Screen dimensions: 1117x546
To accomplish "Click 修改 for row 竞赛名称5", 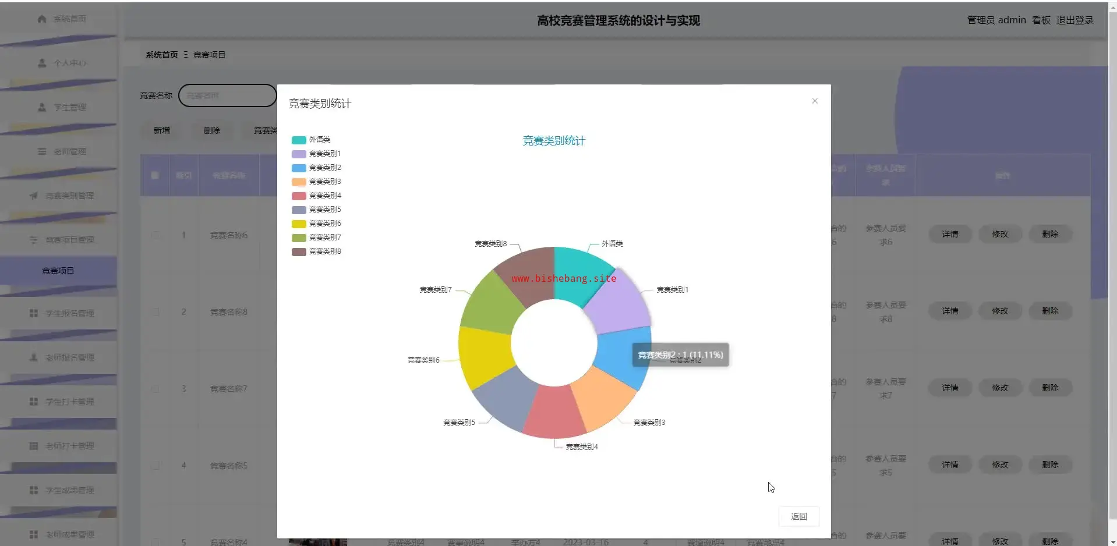I will (1000, 465).
